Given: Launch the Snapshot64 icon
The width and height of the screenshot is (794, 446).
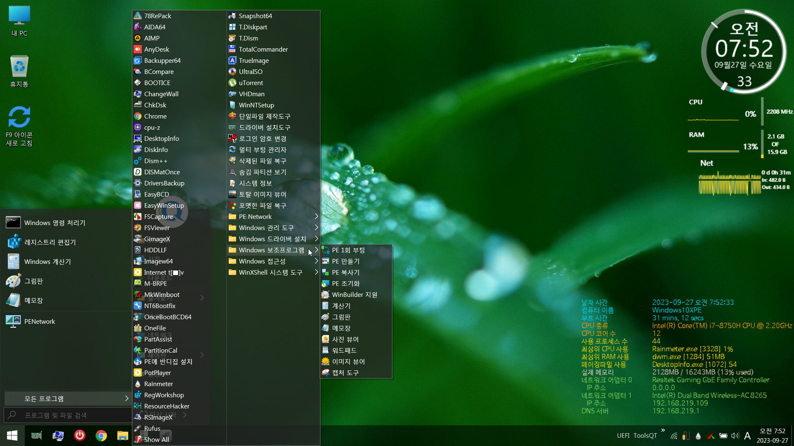Looking at the screenshot, I should (x=232, y=16).
